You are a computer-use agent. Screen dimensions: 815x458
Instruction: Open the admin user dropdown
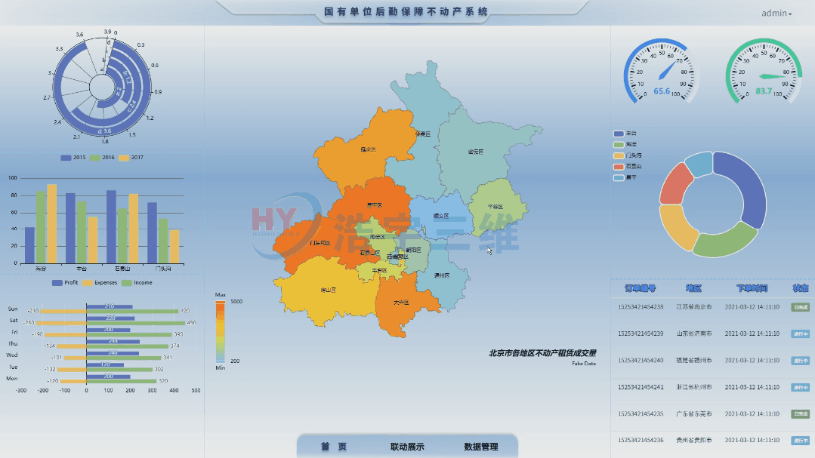click(776, 14)
